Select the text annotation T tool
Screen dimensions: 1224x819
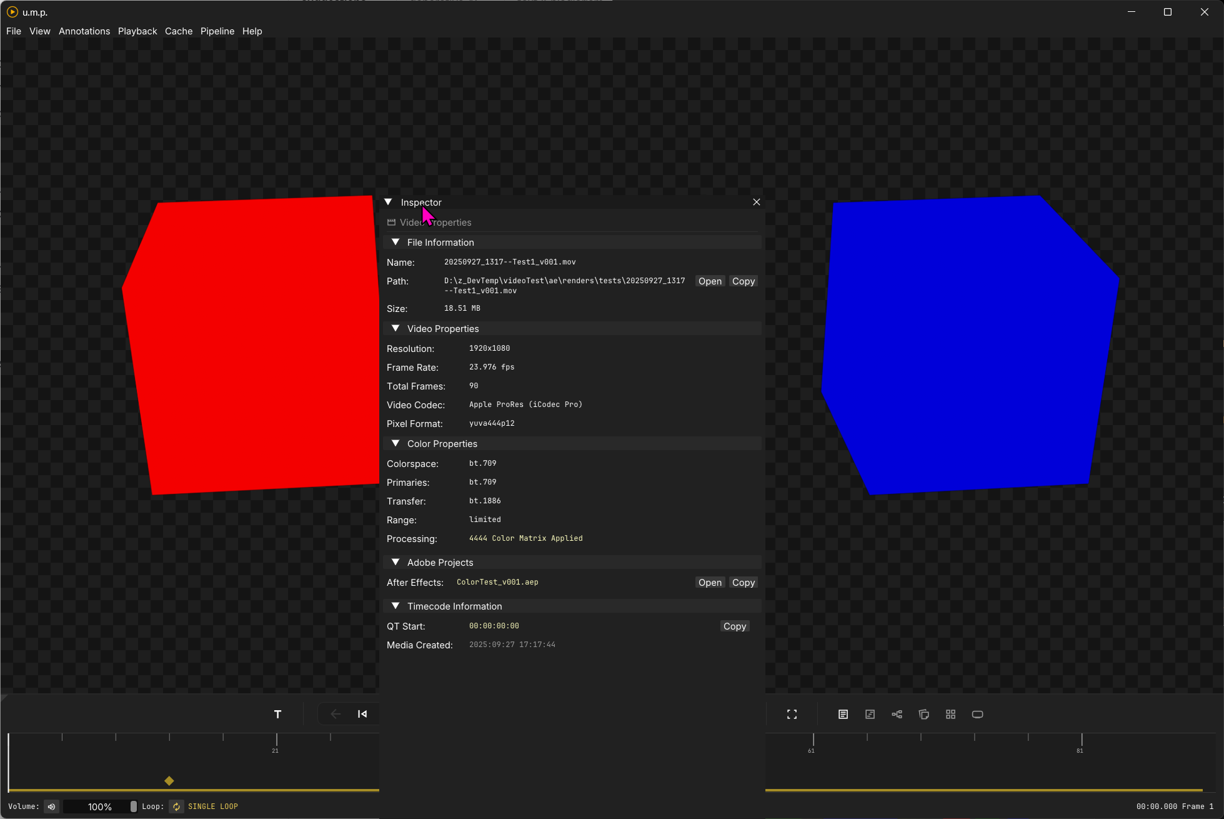(x=277, y=714)
